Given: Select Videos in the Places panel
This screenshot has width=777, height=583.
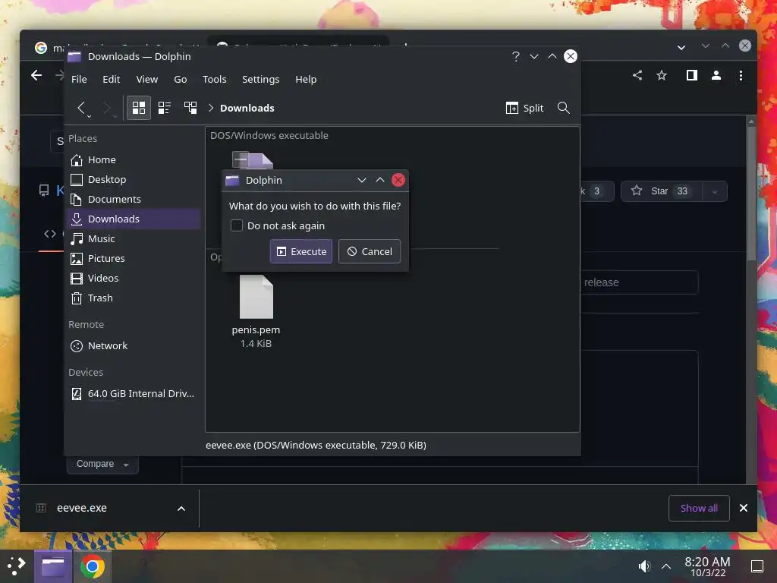Looking at the screenshot, I should (x=134, y=278).
